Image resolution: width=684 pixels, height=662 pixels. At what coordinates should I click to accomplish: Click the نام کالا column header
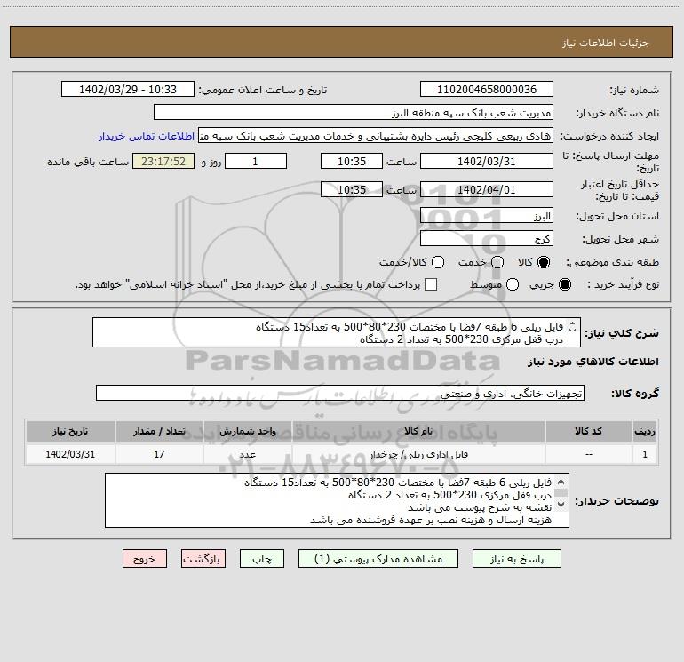[x=418, y=431]
